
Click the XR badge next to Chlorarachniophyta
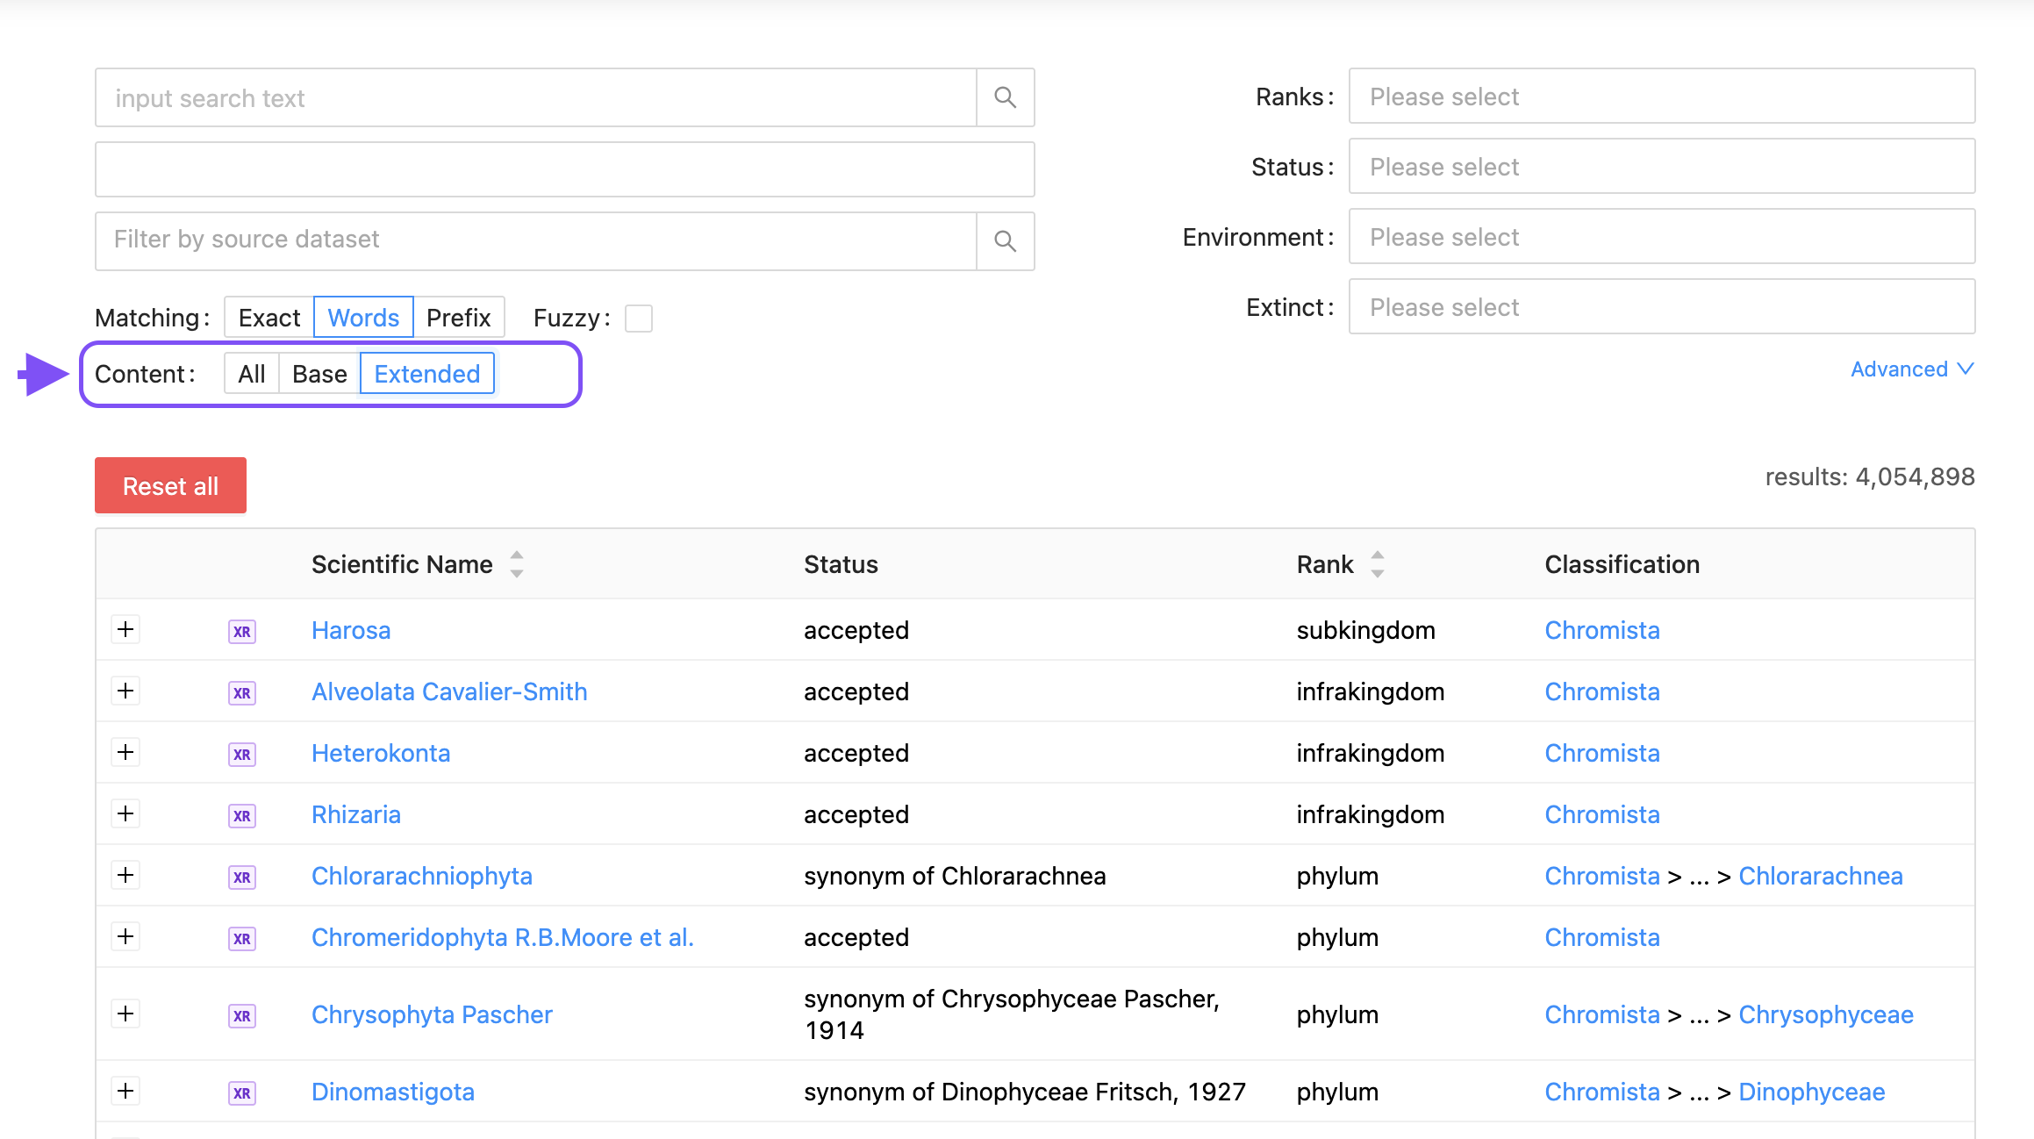(x=241, y=877)
